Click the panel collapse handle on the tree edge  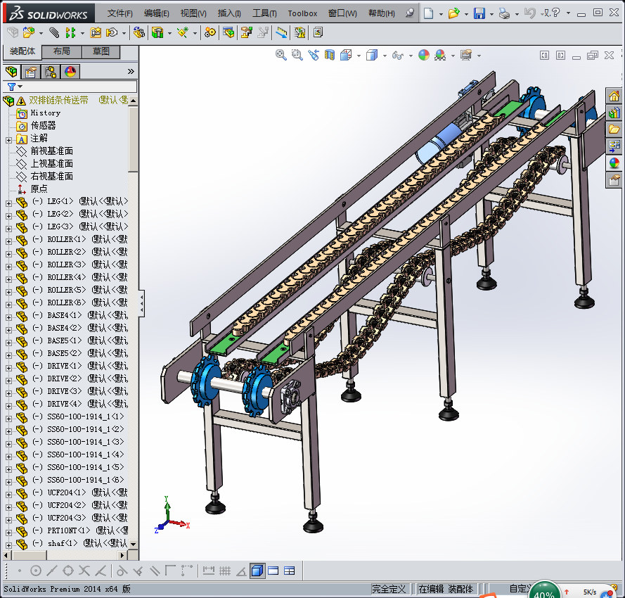pos(141,304)
